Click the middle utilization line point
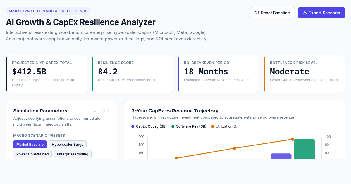The height and width of the screenshot is (184, 351). (x=235, y=148)
